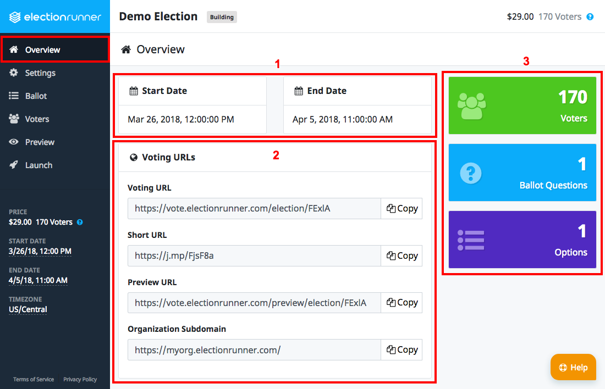The image size is (605, 389).
Task: Click the Start Date calendar icon
Action: (134, 91)
